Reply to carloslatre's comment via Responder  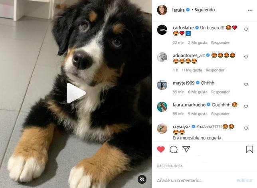click(x=220, y=43)
